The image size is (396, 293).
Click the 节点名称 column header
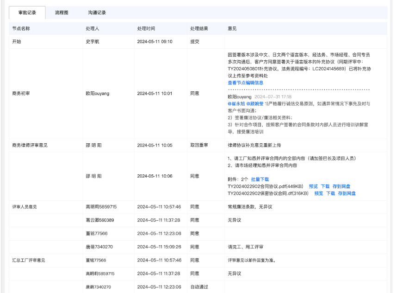point(22,28)
